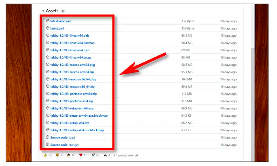Download tabby-1.0.183-linux-x64.deb

tap(70, 36)
